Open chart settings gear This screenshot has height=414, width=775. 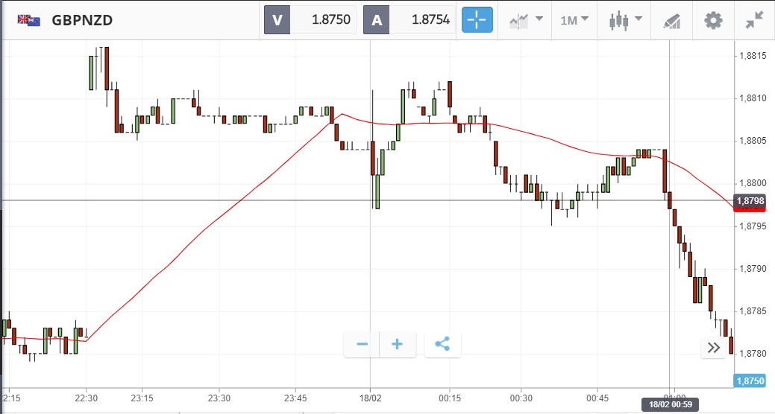(x=714, y=20)
